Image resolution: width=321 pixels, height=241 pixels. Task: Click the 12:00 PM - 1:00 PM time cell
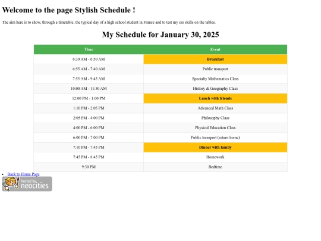click(89, 98)
